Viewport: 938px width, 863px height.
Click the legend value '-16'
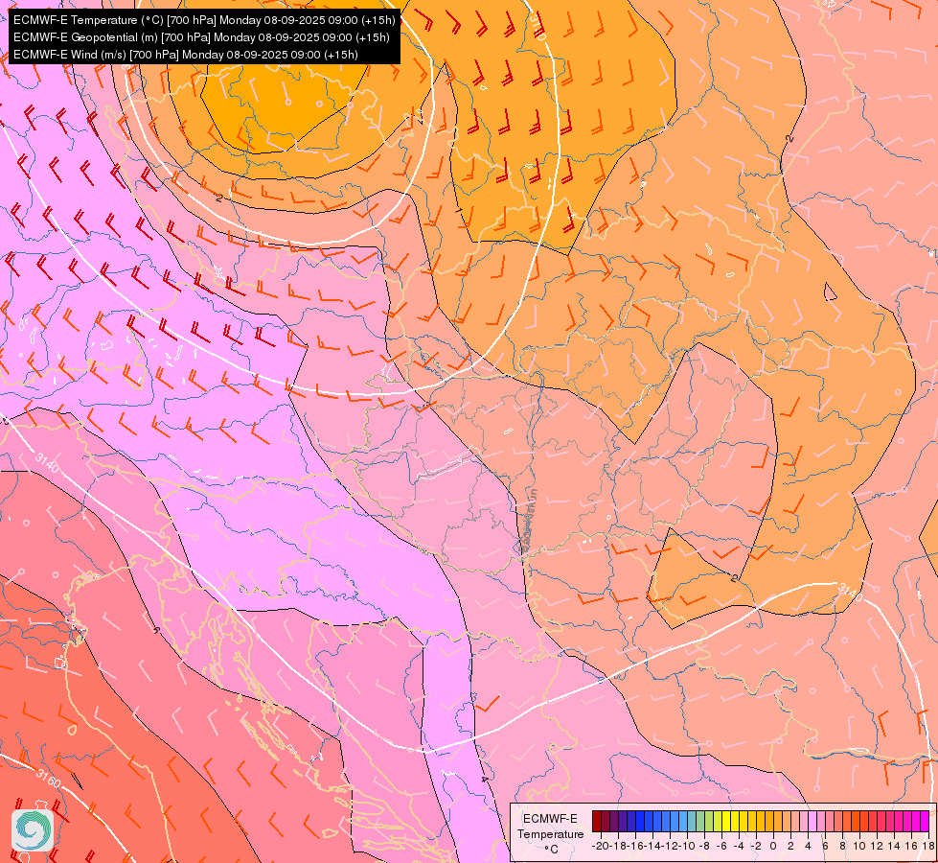pos(636,846)
